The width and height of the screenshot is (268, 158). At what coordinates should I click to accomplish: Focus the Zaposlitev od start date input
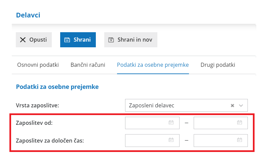tap(146, 123)
